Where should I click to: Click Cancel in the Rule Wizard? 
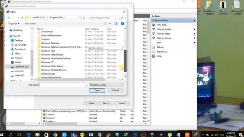pos(122,103)
